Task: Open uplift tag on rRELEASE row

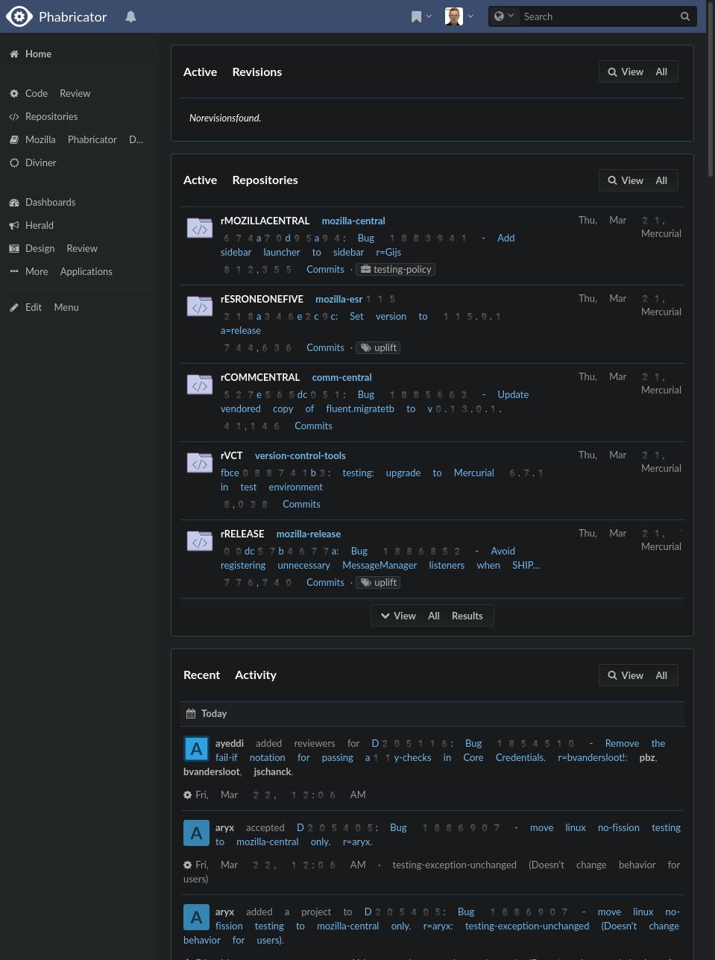Action: [x=379, y=582]
